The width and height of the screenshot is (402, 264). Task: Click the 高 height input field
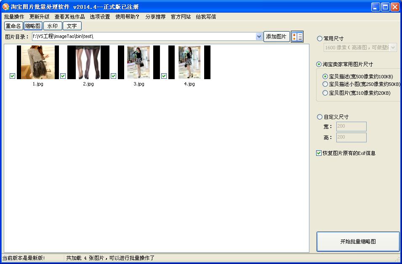351,137
